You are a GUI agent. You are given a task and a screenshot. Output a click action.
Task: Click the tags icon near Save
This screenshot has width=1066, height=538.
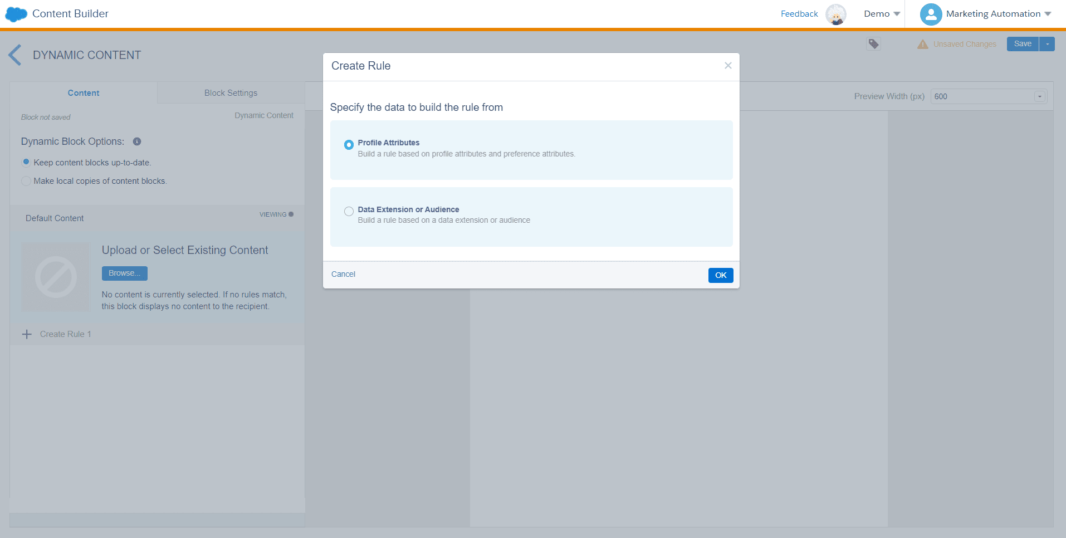873,44
